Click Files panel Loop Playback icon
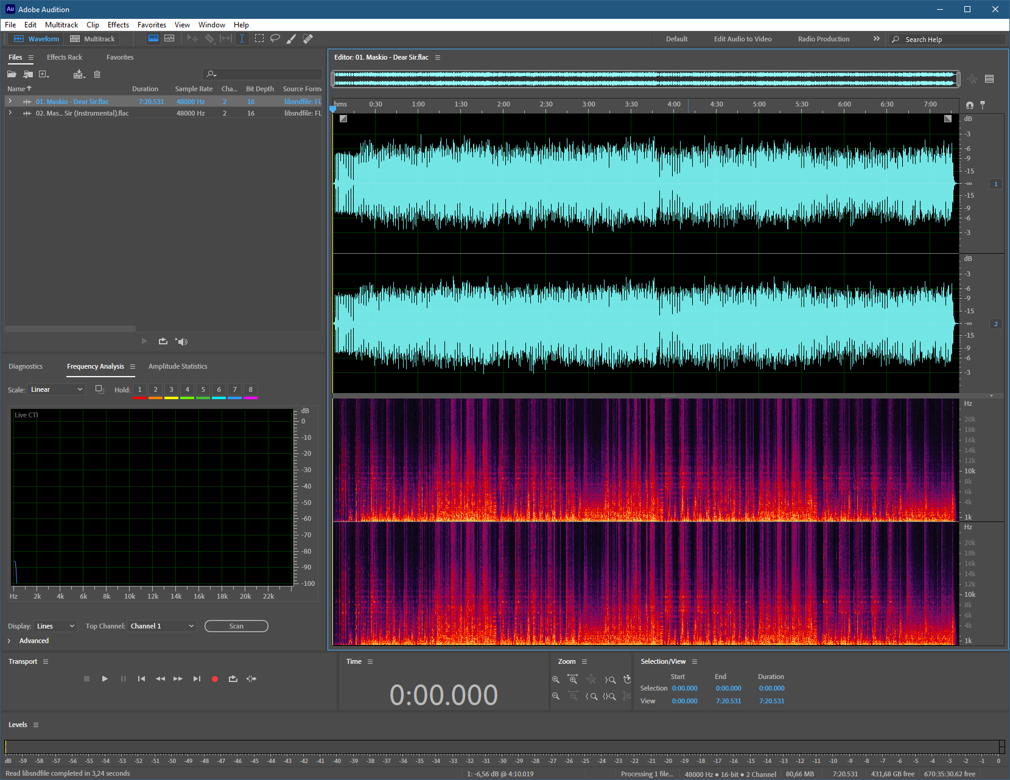Screen dimensions: 1010x780 coord(163,341)
